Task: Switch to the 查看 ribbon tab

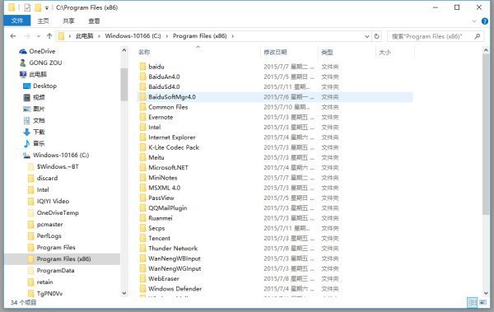Action: click(94, 21)
